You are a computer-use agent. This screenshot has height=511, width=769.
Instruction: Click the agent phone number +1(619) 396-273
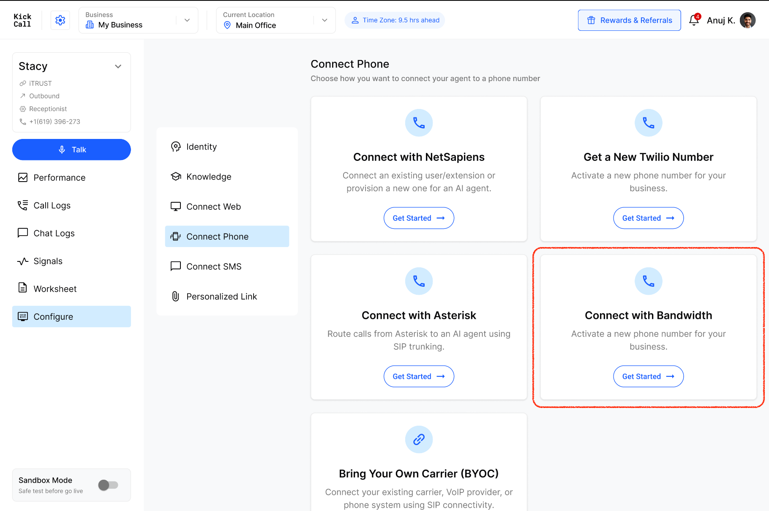tap(55, 122)
